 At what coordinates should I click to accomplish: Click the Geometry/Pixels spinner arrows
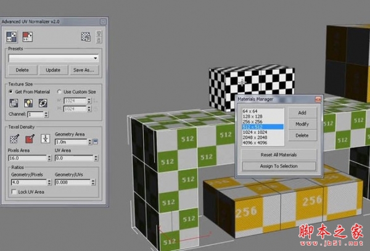49,182
